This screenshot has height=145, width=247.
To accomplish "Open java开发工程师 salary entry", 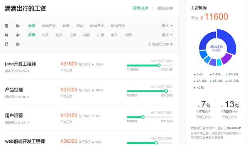I will tap(20, 64).
